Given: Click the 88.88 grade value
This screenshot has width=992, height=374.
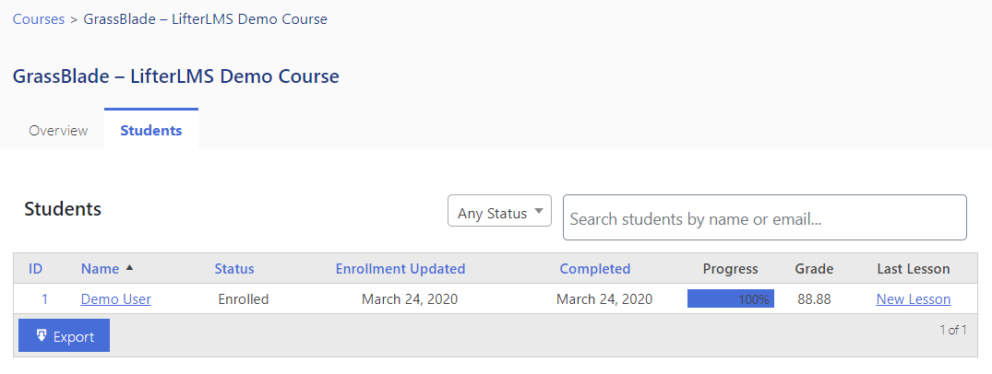Looking at the screenshot, I should (x=814, y=298).
